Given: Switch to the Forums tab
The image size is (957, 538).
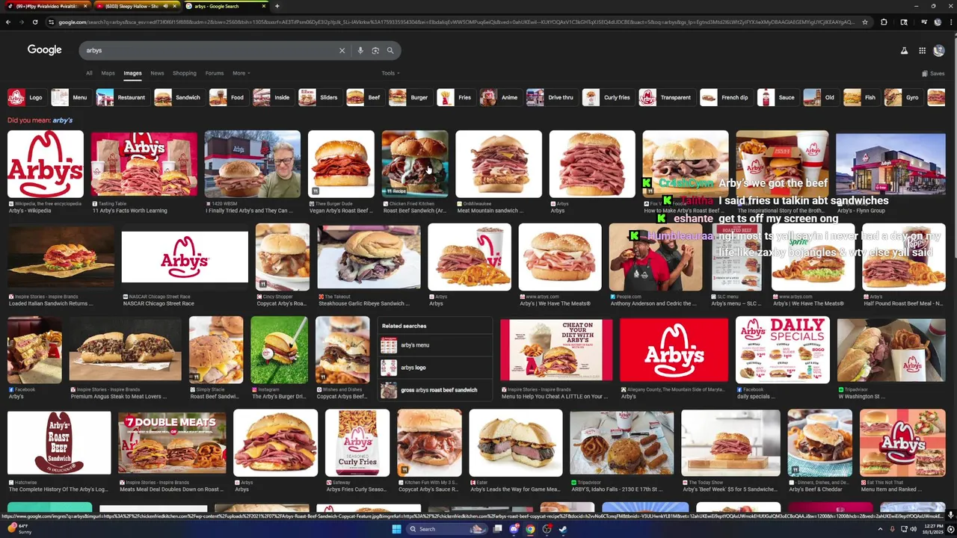Looking at the screenshot, I should [215, 73].
